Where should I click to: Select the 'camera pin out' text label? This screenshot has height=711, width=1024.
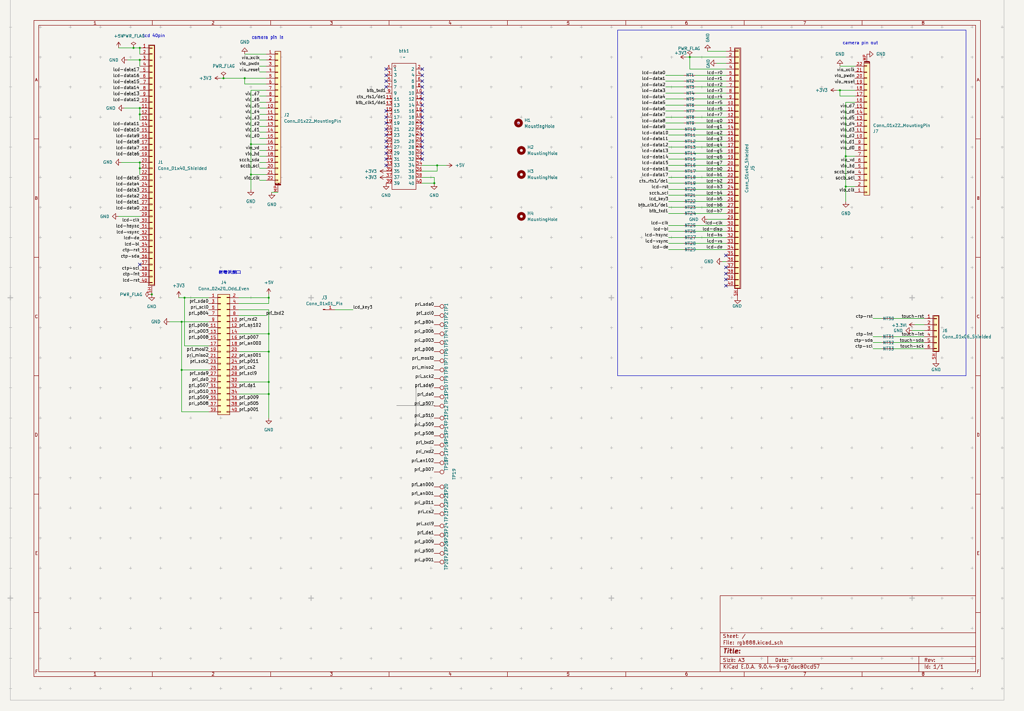click(860, 43)
